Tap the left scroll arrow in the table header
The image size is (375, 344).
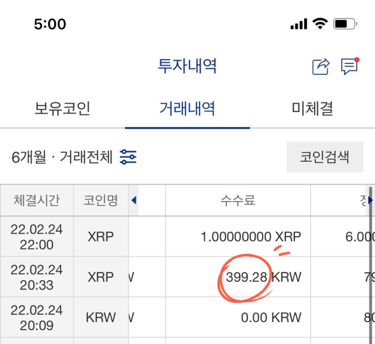pyautogui.click(x=134, y=200)
